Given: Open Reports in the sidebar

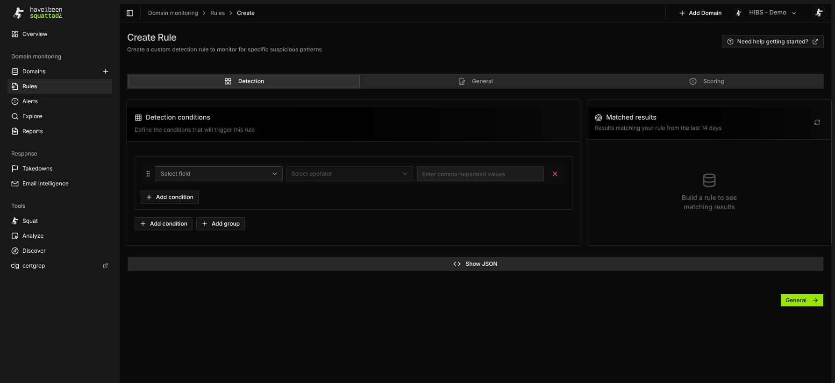Looking at the screenshot, I should click(x=60, y=131).
